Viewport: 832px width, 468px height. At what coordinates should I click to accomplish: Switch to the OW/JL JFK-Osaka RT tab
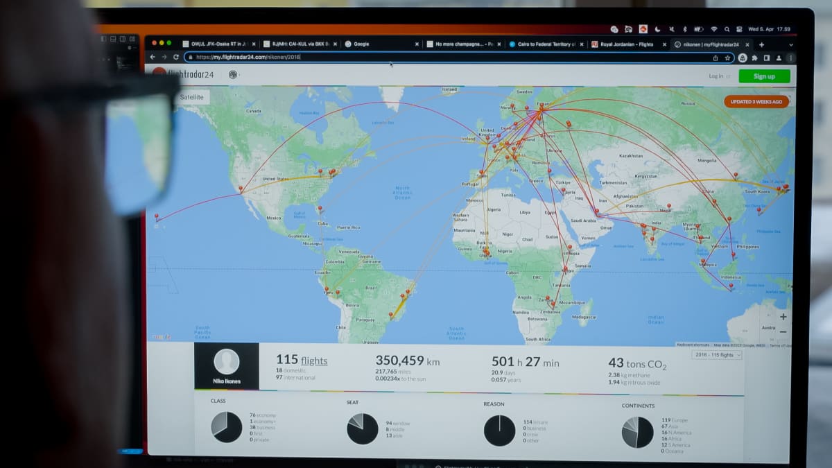(x=218, y=44)
